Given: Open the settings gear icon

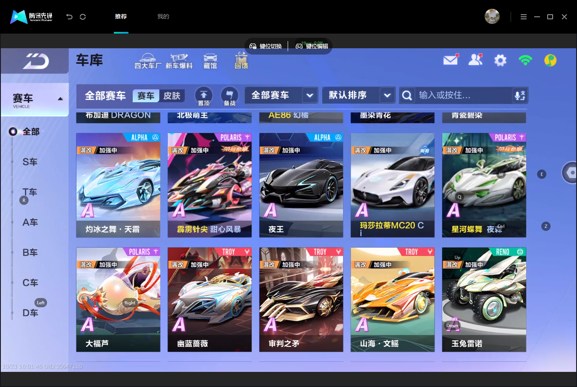Looking at the screenshot, I should click(x=500, y=60).
